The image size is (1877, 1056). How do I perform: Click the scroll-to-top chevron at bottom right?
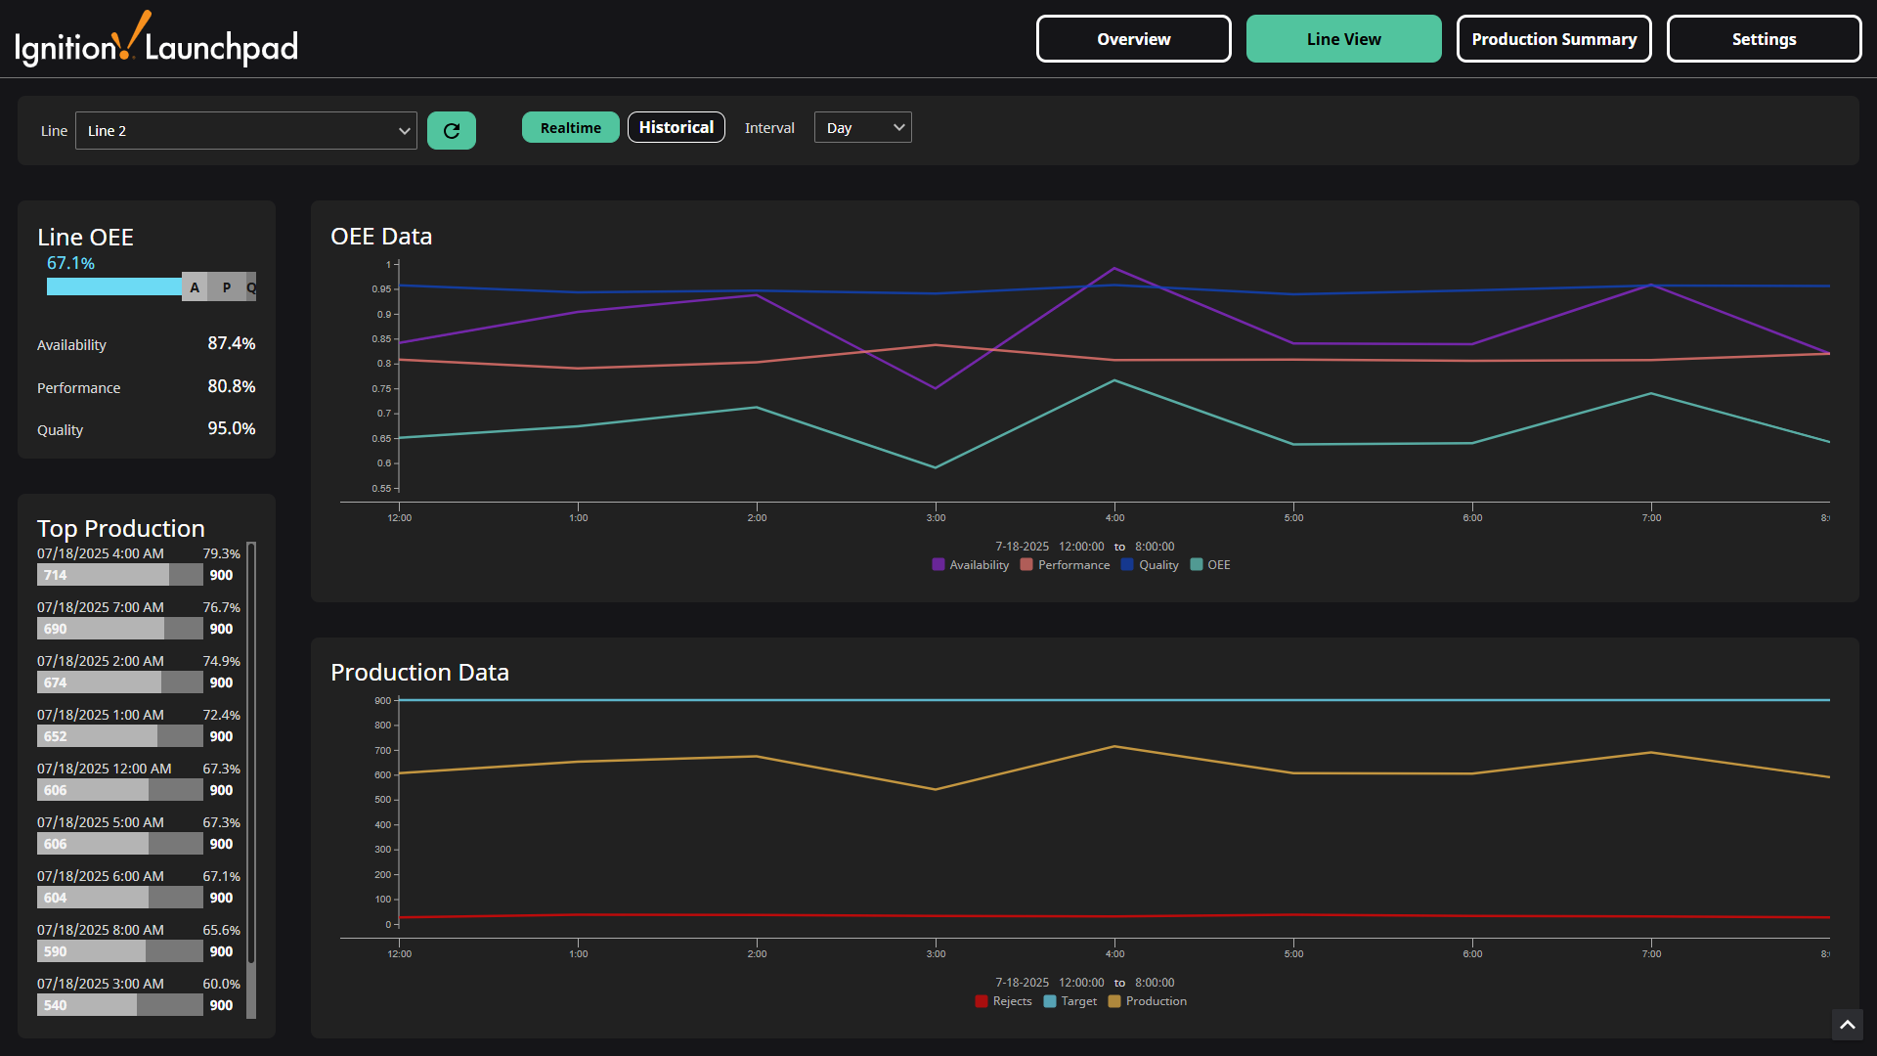(x=1848, y=1025)
